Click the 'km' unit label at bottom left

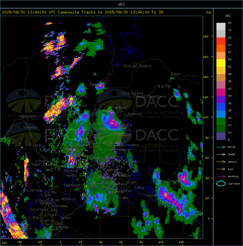(x=4, y=243)
